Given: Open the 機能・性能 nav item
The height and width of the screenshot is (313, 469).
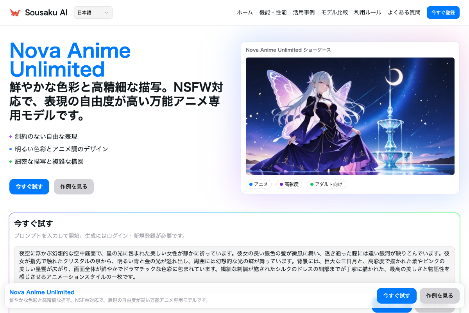Looking at the screenshot, I should (273, 13).
